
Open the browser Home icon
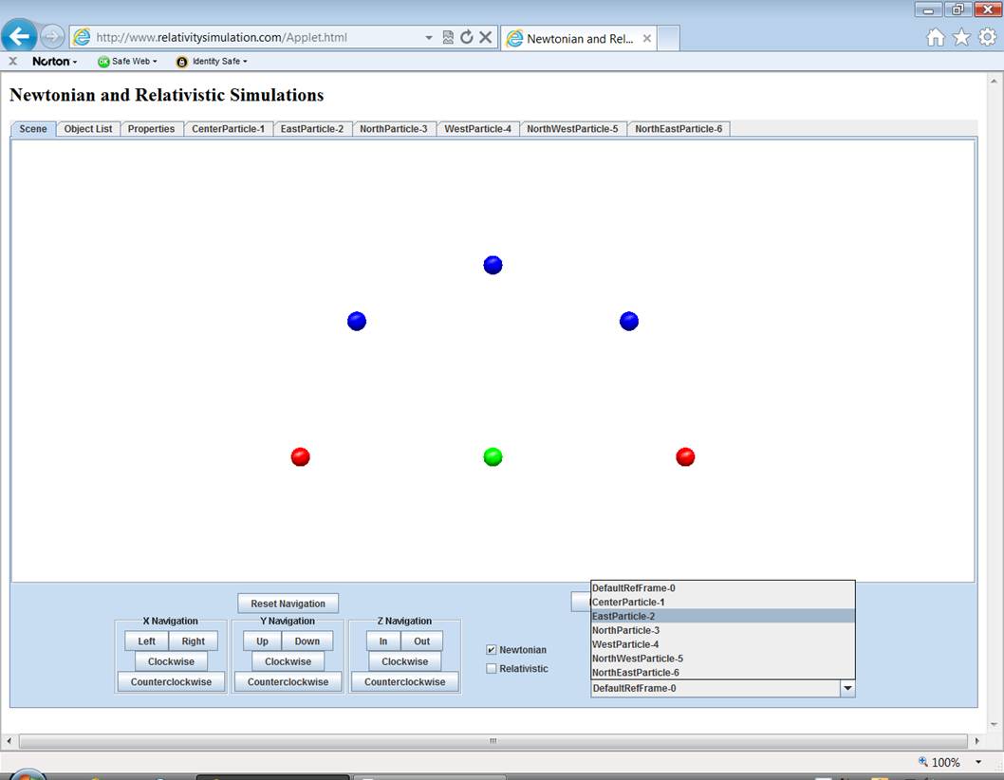(936, 37)
